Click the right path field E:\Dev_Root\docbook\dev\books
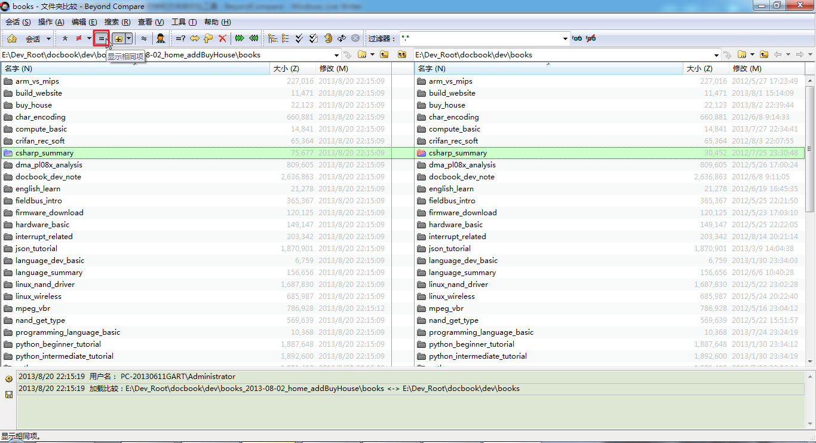The image size is (816, 443). click(563, 54)
